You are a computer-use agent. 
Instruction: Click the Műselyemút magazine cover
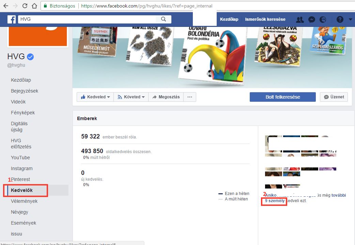tap(97, 42)
